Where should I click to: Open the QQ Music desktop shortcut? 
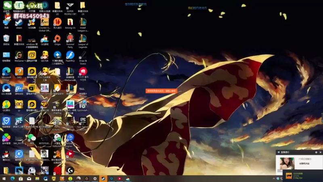coord(6,105)
